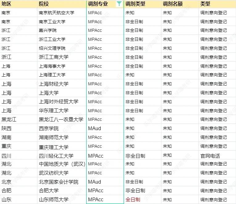This screenshot has width=236, height=204.
Task: Select MAud in the 北京国家会计学院 row
Action: tap(94, 182)
